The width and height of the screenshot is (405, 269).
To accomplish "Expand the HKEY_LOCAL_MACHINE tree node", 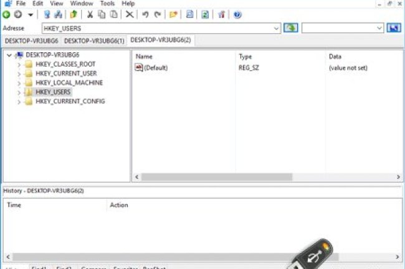I will click(19, 83).
